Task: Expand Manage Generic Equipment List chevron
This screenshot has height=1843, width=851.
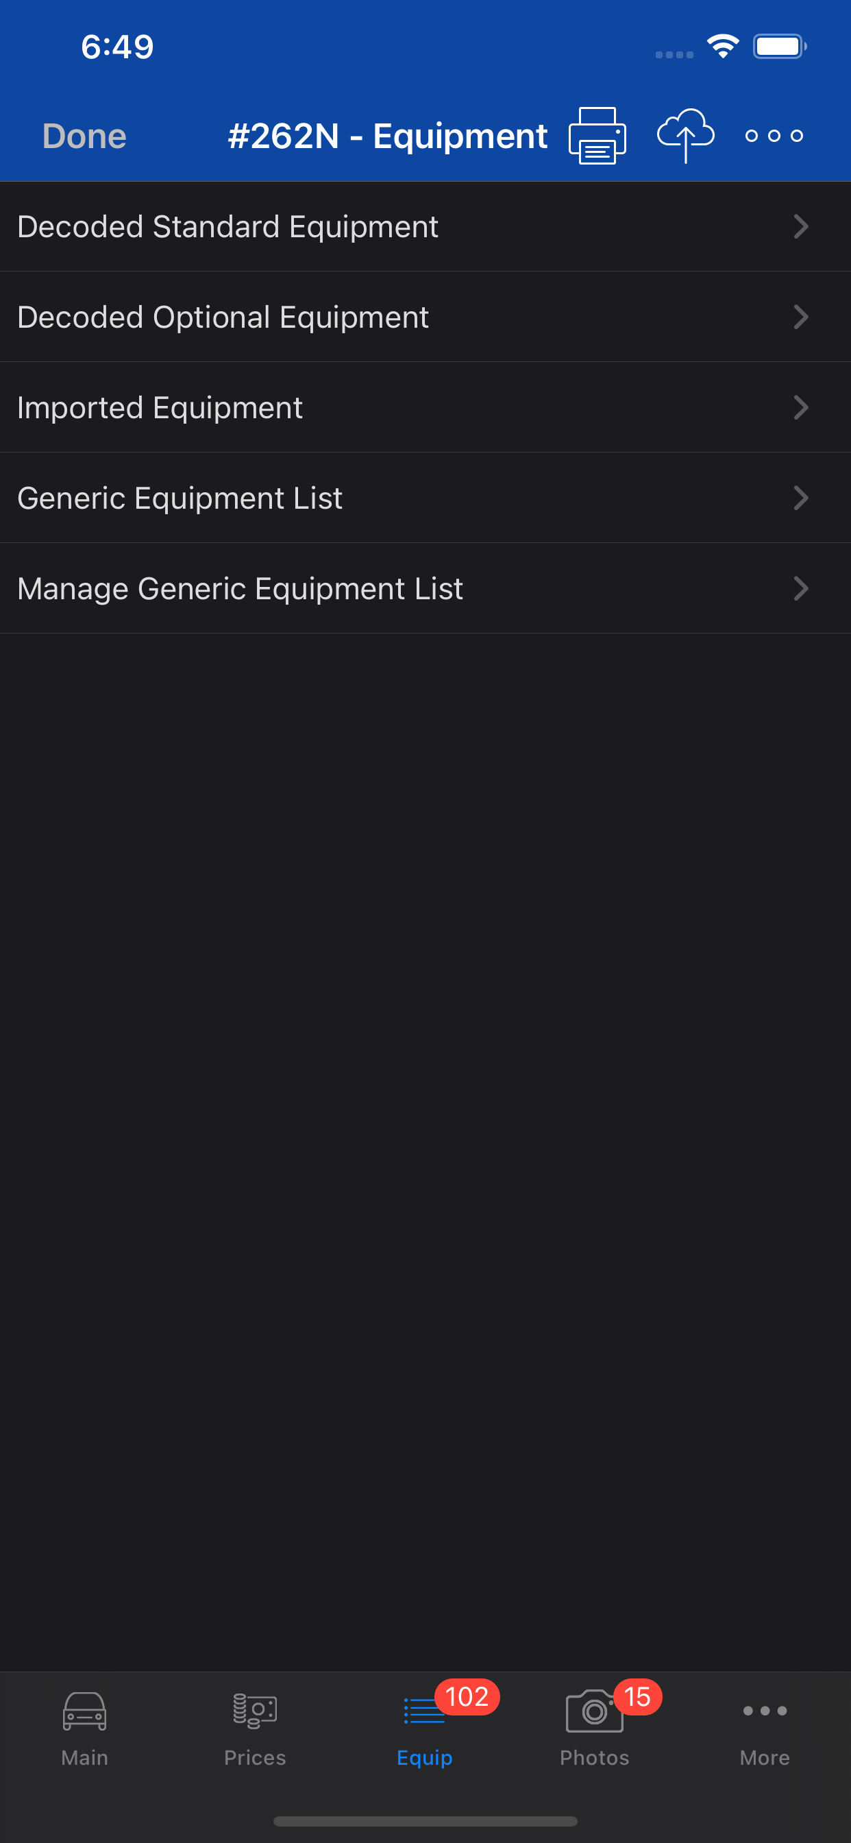Action: pyautogui.click(x=801, y=589)
